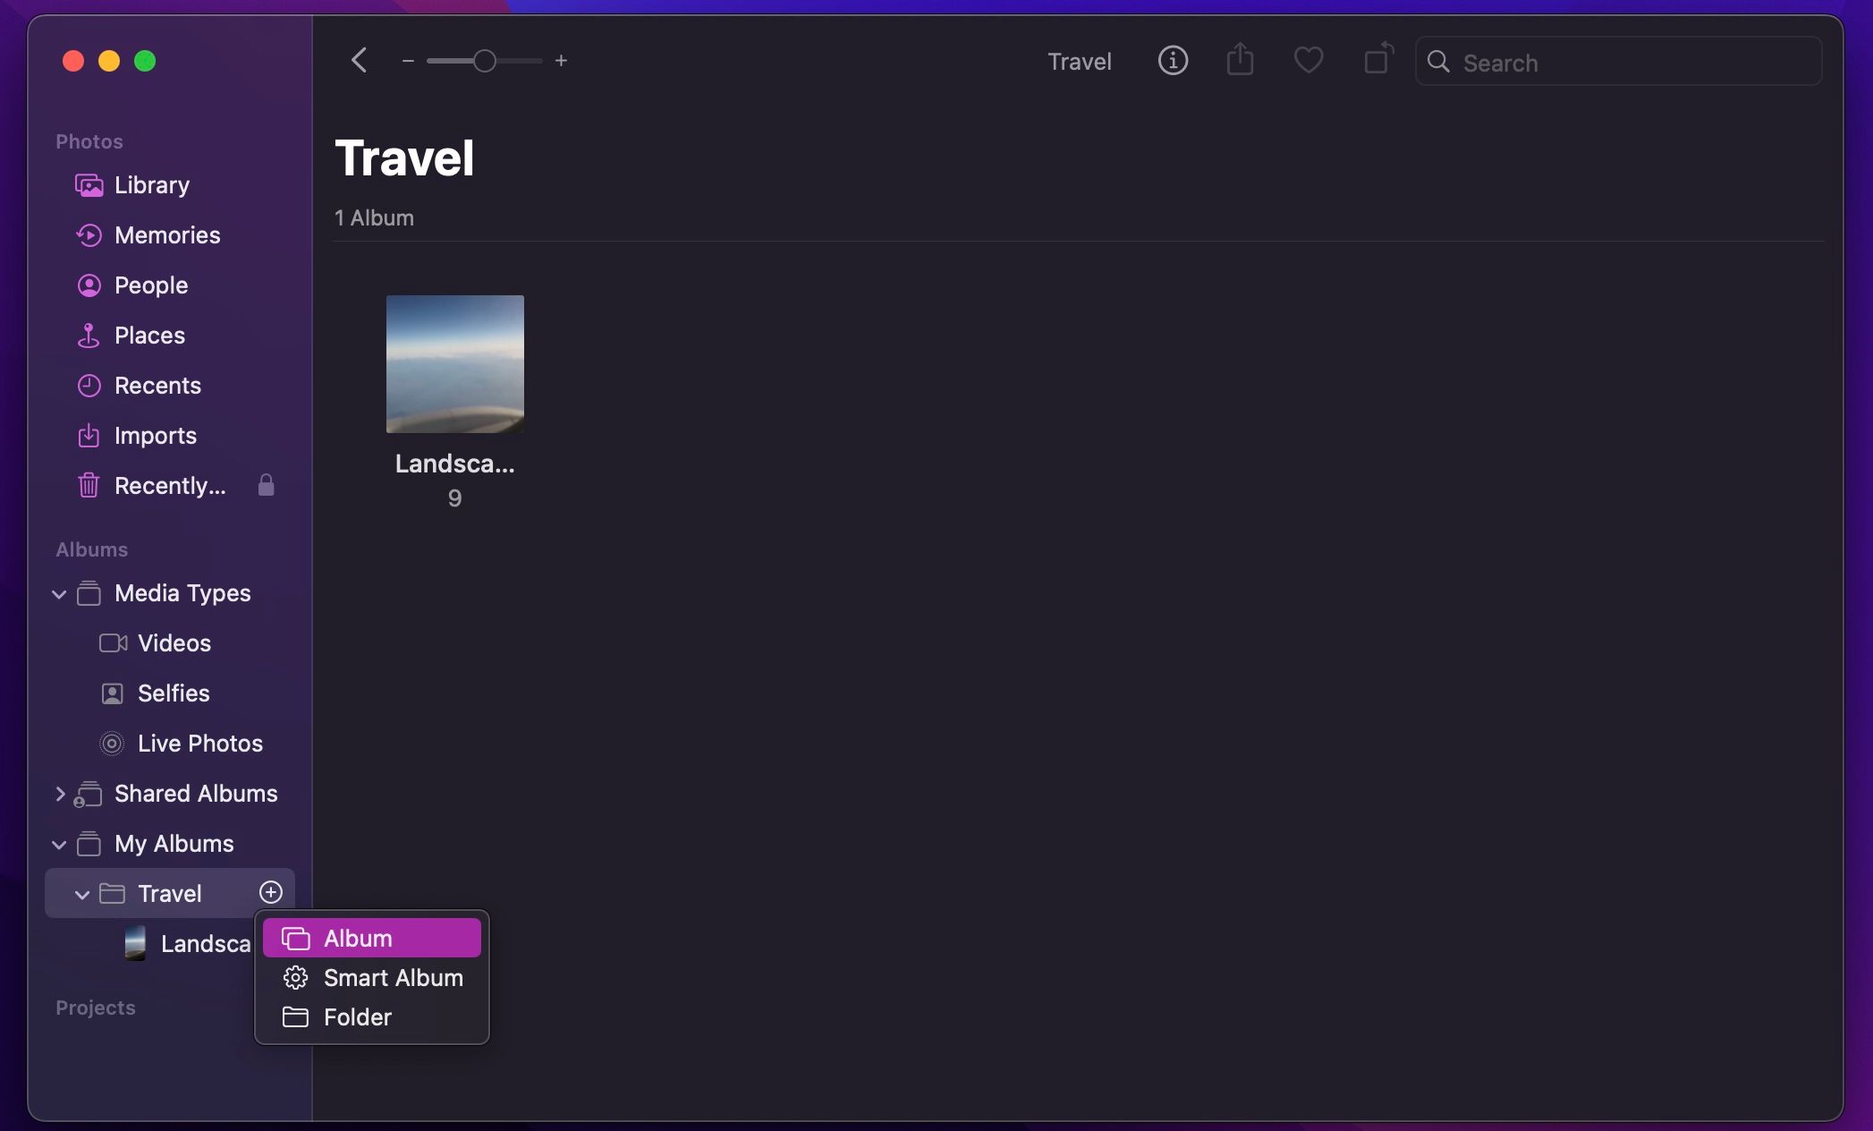This screenshot has height=1131, width=1873.
Task: Select the Recents icon in sidebar
Action: click(89, 386)
